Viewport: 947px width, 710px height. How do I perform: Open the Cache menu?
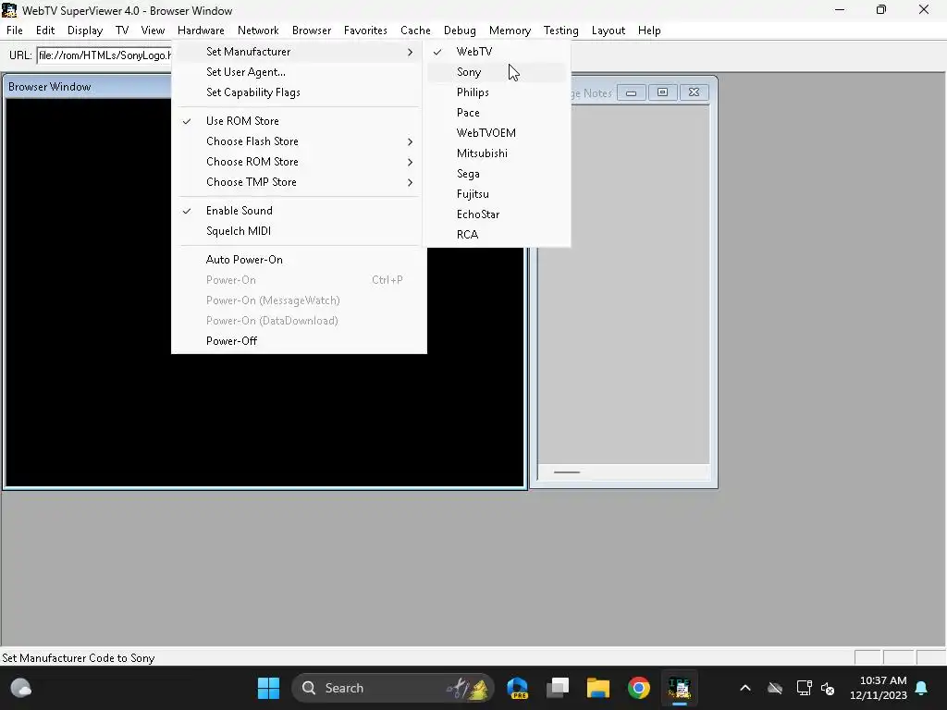pos(415,31)
